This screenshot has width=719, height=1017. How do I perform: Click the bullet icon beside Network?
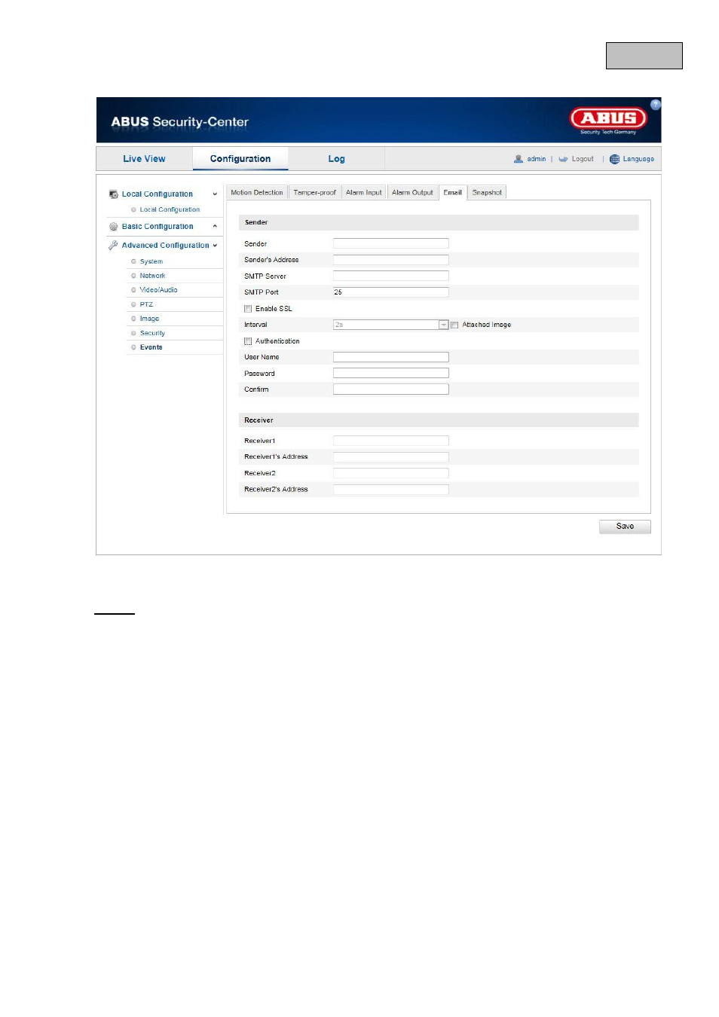pyautogui.click(x=133, y=276)
